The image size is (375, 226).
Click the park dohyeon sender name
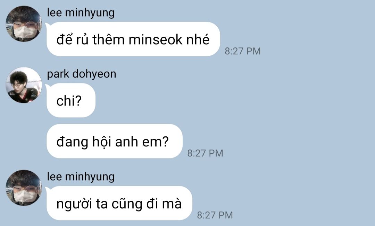point(82,74)
